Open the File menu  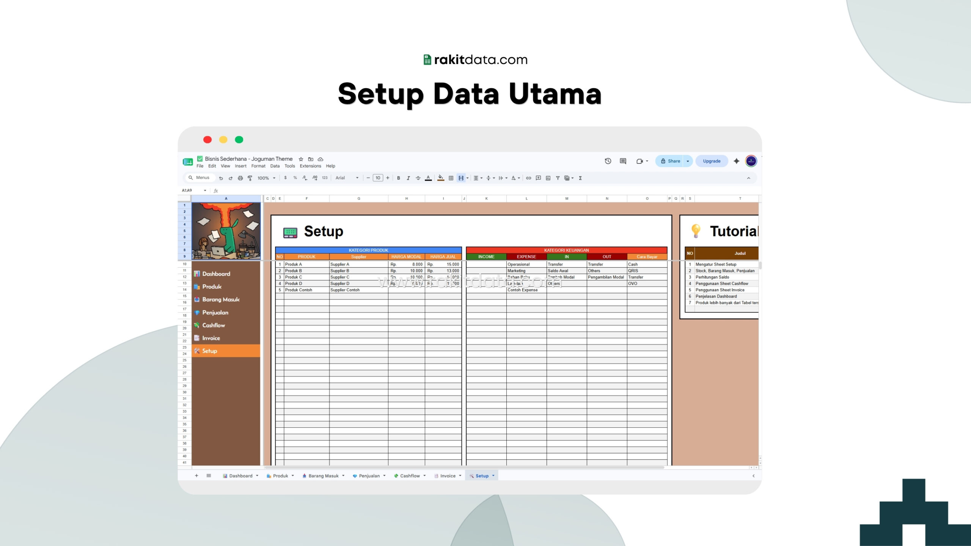pos(200,166)
